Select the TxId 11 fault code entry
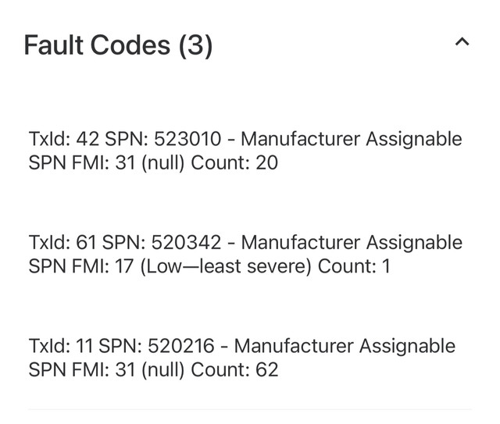The image size is (500, 424). [241, 357]
